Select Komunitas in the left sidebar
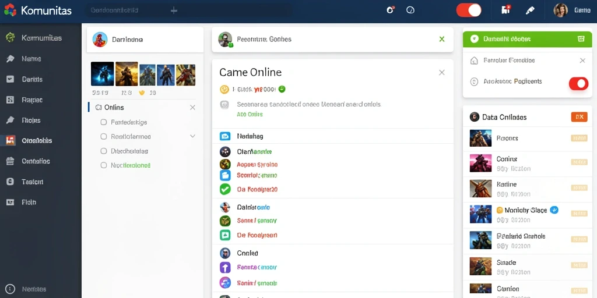 point(41,38)
